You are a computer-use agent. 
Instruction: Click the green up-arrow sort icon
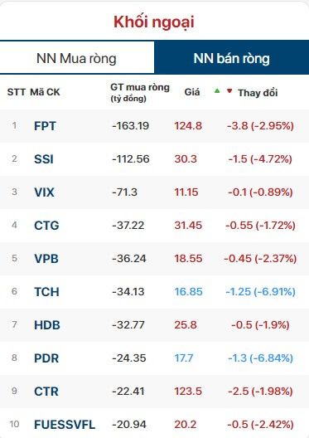(217, 90)
